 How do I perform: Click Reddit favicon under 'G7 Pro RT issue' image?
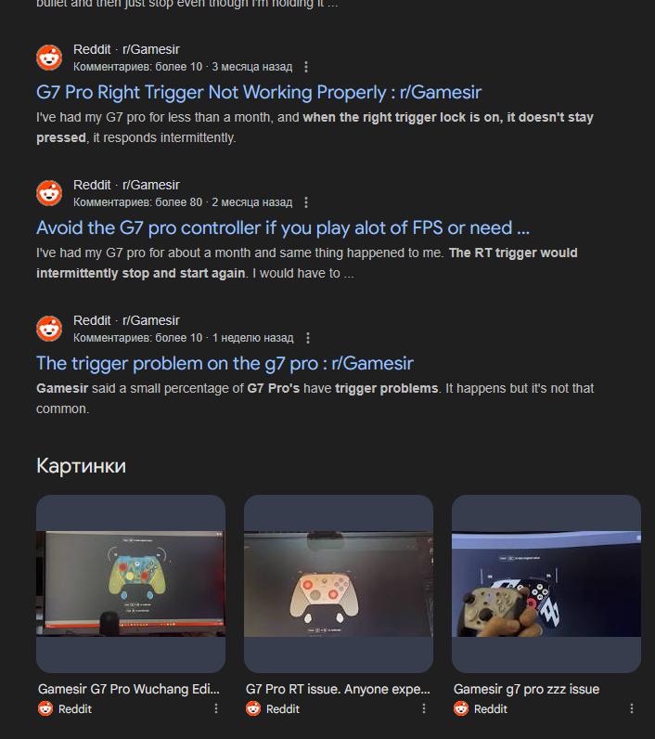253,709
